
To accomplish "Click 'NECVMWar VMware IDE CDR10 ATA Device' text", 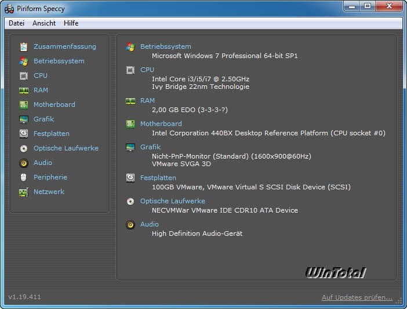I will point(225,210).
